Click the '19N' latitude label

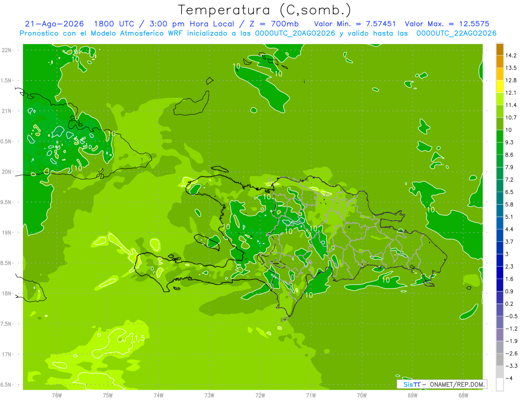(7, 232)
